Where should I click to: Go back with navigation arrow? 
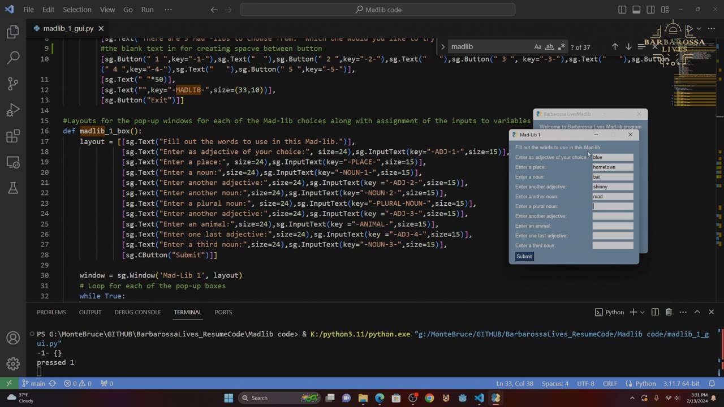[214, 10]
